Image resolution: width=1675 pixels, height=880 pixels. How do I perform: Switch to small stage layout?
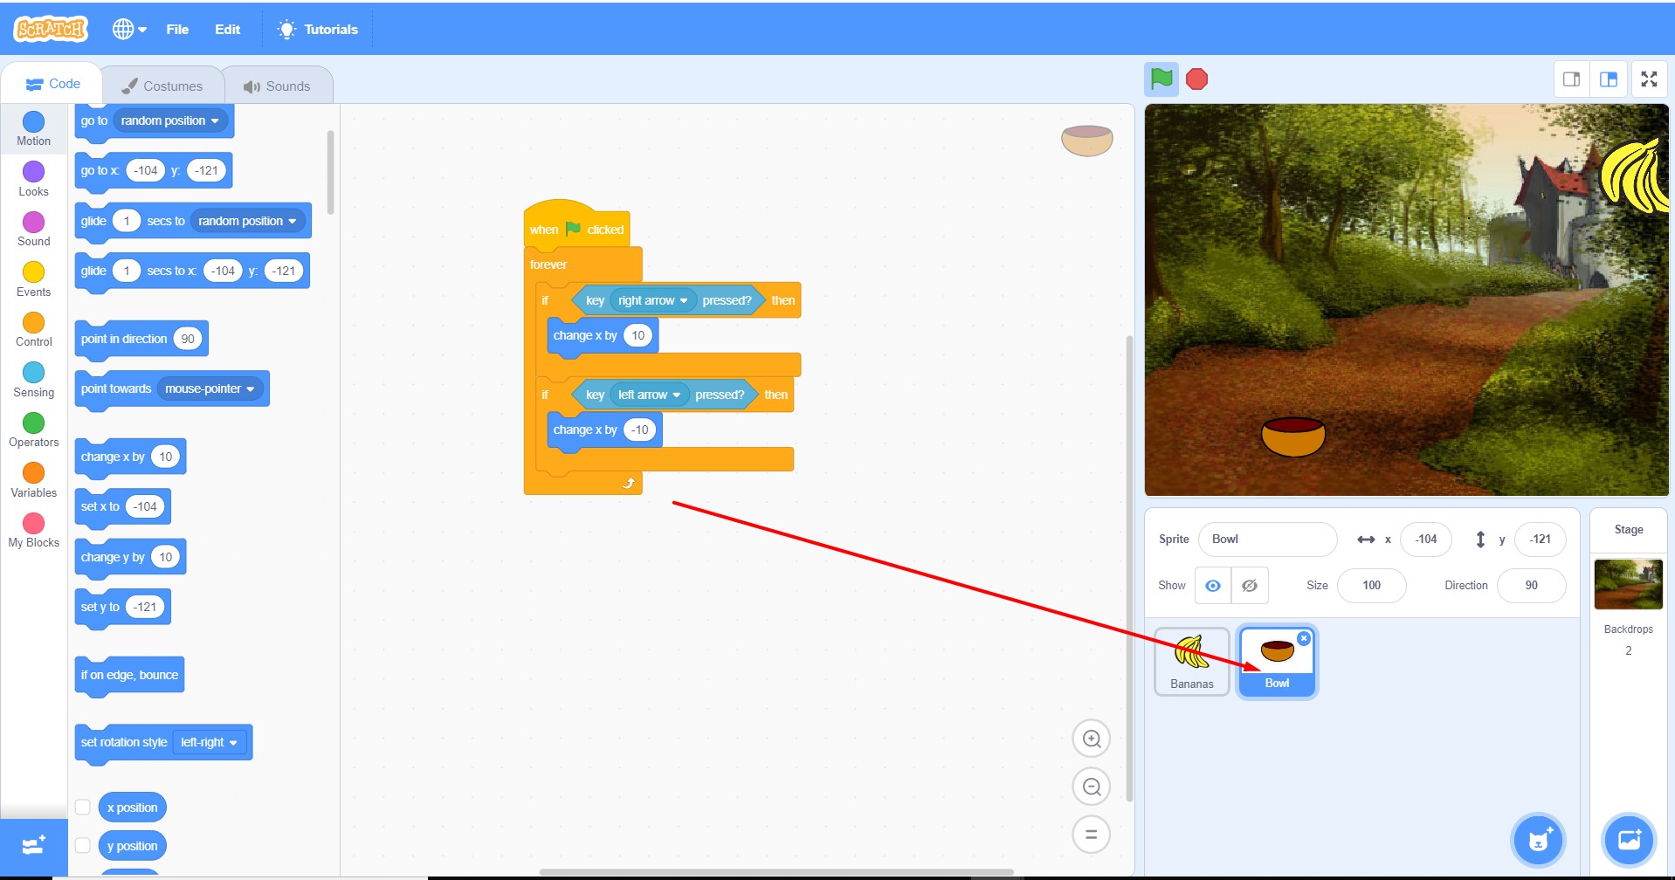pos(1572,79)
